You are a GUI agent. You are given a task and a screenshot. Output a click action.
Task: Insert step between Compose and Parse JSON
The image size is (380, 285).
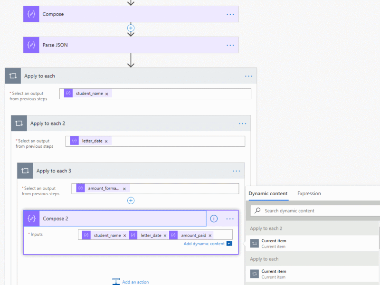click(x=131, y=28)
